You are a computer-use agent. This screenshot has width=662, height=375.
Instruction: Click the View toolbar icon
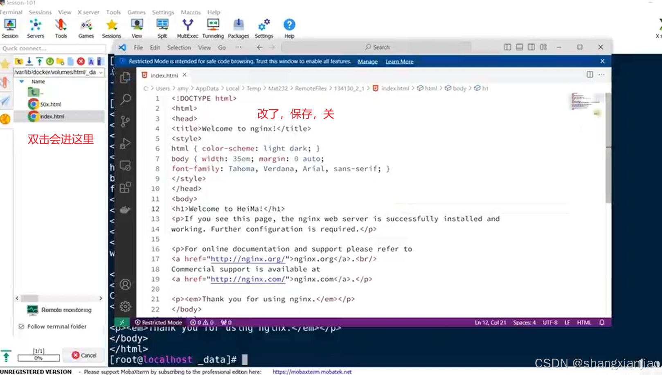coord(137,29)
